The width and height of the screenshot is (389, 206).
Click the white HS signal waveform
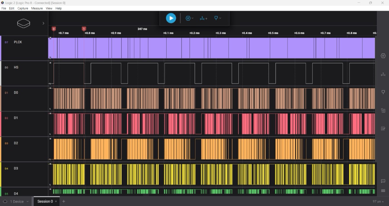pos(211,73)
